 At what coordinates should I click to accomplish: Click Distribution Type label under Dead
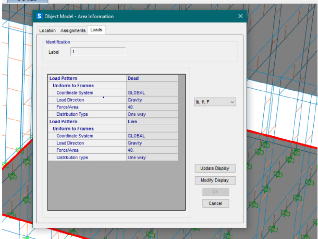(x=72, y=114)
